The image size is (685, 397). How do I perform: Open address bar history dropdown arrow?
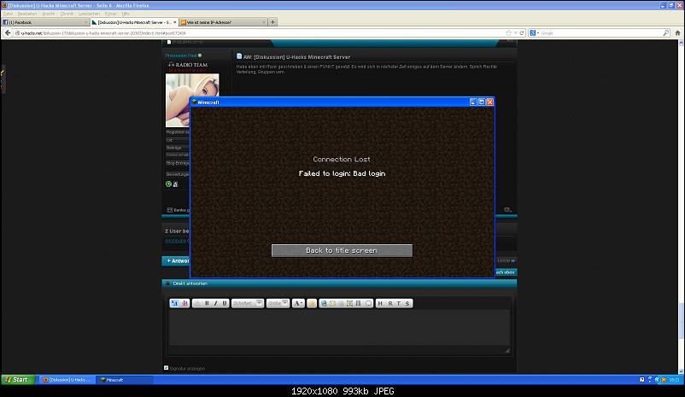[x=516, y=32]
